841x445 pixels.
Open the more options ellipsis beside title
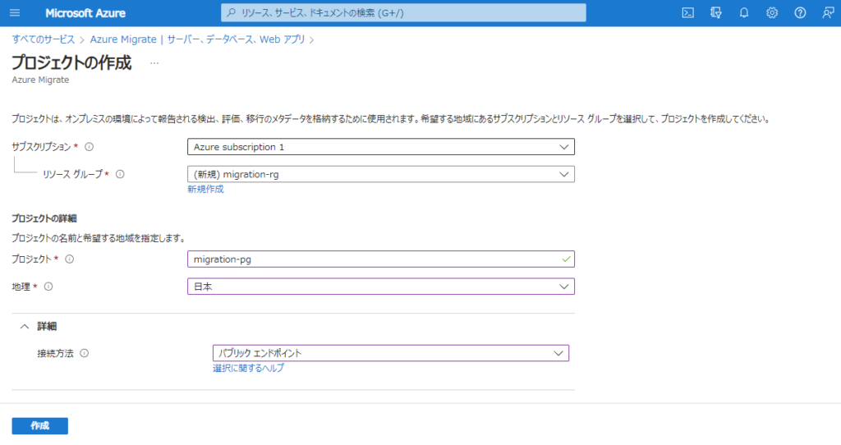pos(154,63)
